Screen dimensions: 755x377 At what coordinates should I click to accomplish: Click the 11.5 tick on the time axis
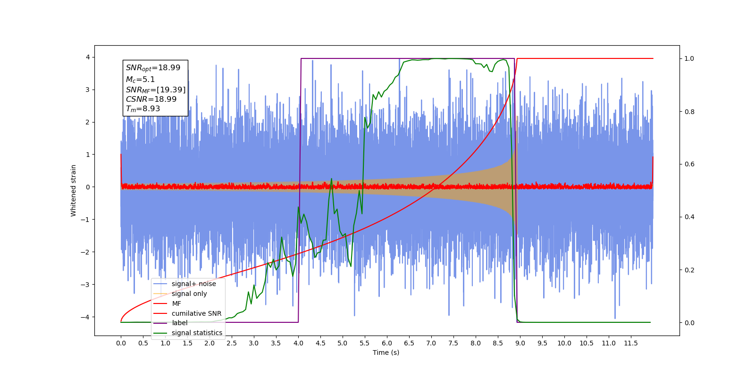[631, 343]
